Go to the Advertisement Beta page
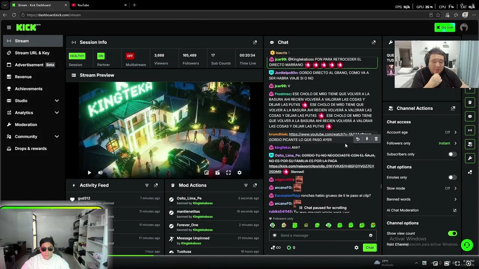The height and width of the screenshot is (269, 479). click(x=33, y=65)
